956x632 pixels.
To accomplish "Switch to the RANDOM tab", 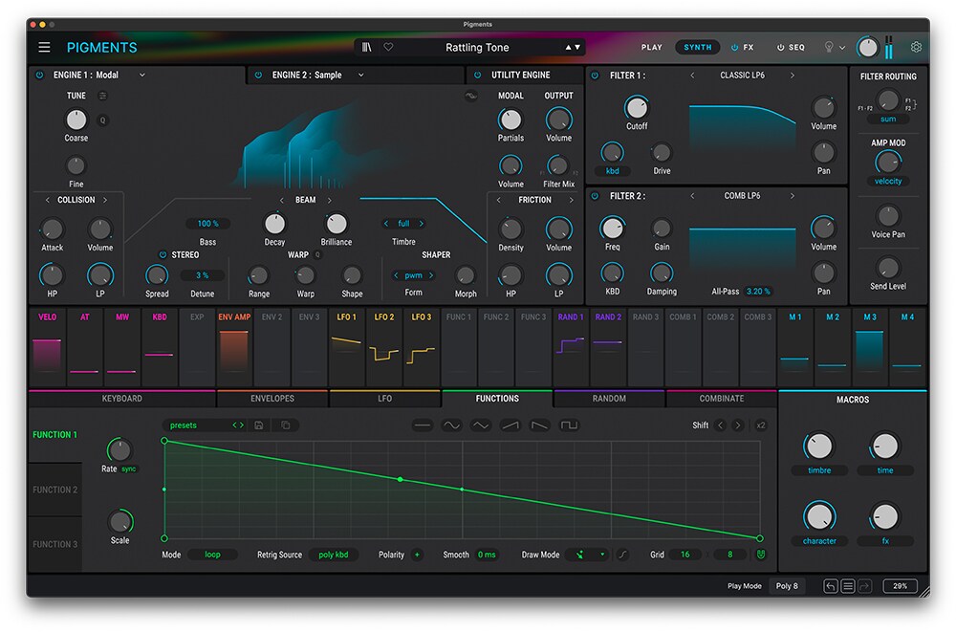I will (x=609, y=399).
